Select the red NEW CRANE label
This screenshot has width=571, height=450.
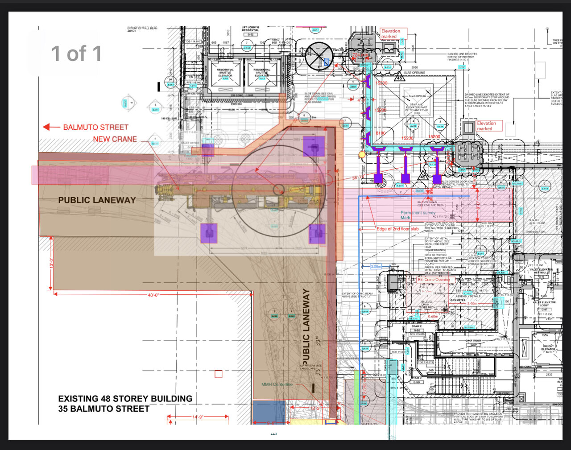pos(115,139)
